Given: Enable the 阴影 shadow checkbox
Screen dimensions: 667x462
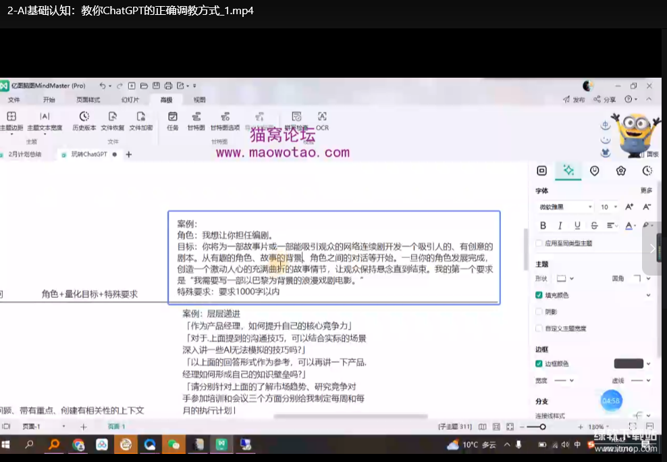Looking at the screenshot, I should 539,312.
